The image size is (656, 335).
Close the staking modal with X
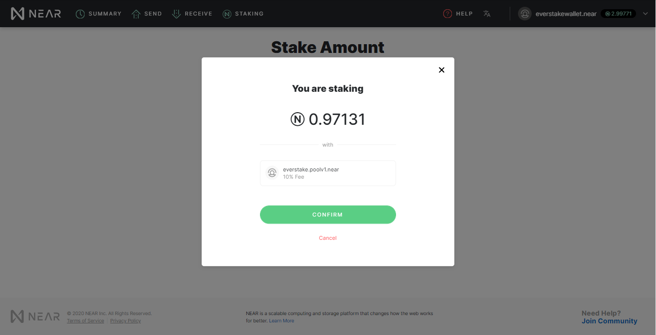tap(442, 70)
